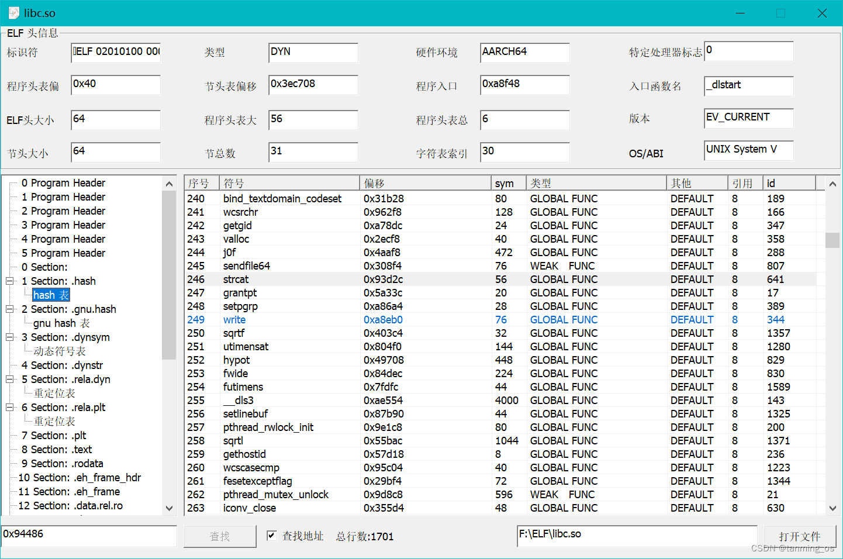Screen dimensions: 843x559
Task: Select 0 Program Header in the tree
Action: click(64, 182)
